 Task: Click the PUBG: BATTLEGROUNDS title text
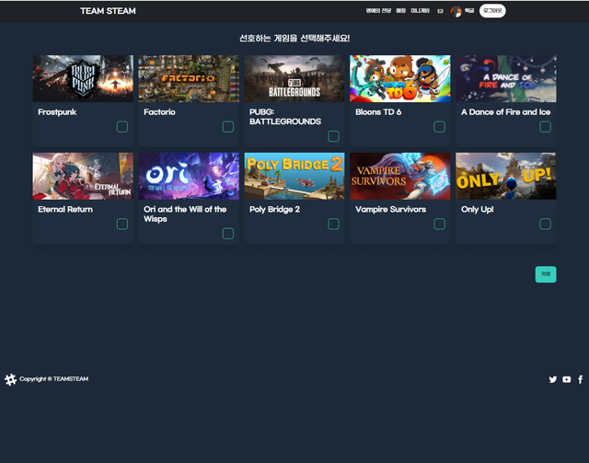[x=285, y=117]
